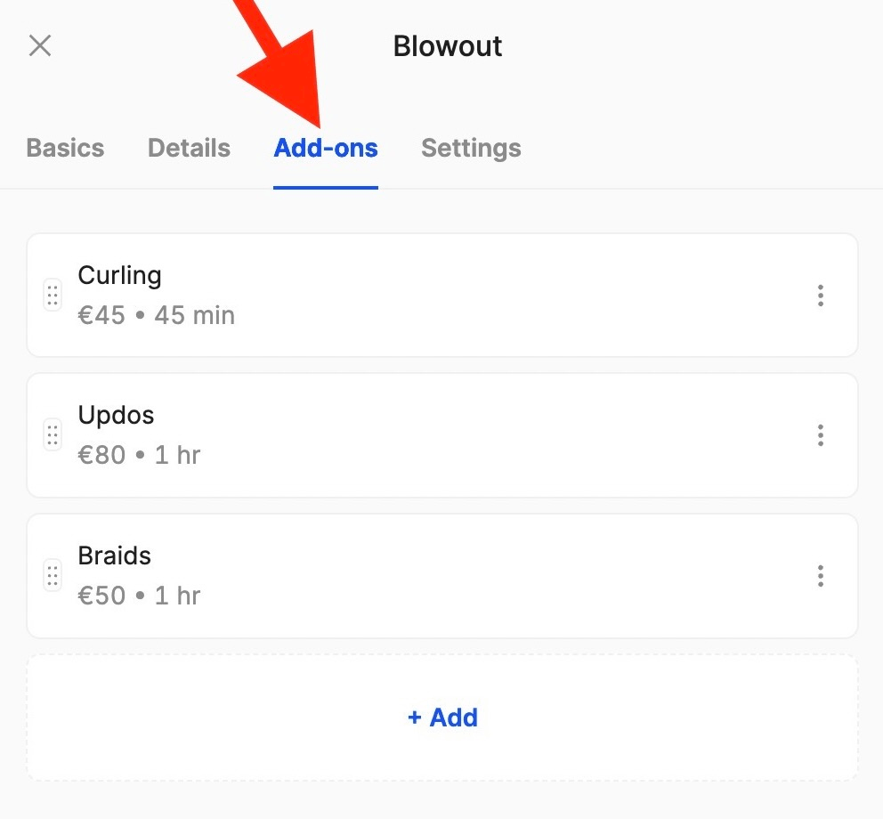Click the dashed Add area below Braids
This screenshot has width=883, height=819.
pyautogui.click(x=442, y=718)
